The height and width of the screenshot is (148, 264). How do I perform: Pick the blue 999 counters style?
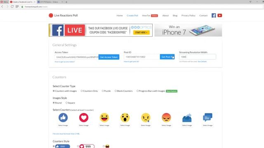54,146
